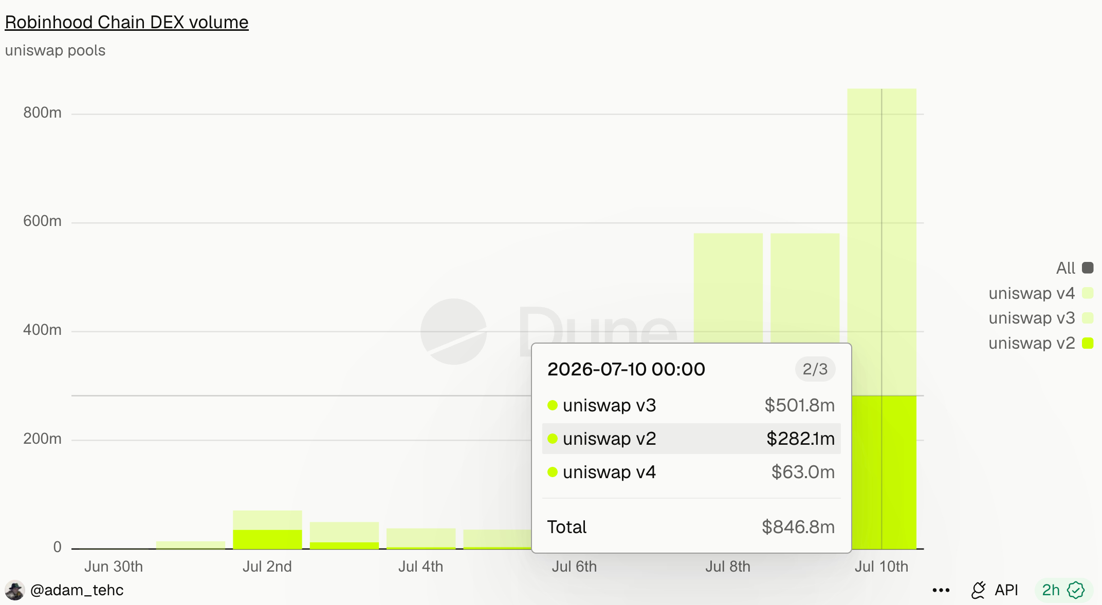Select the uniswap v2 row in tooltip

click(691, 439)
